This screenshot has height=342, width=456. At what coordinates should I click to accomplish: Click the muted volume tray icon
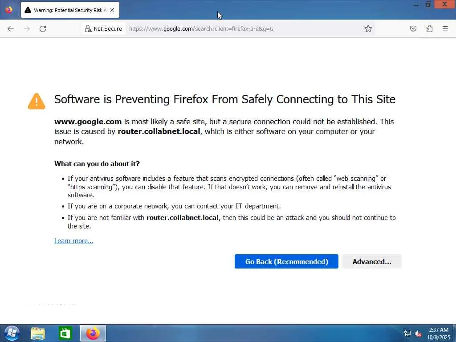pos(419,334)
